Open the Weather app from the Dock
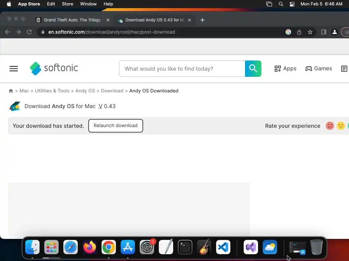The width and height of the screenshot is (349, 261). (x=270, y=247)
